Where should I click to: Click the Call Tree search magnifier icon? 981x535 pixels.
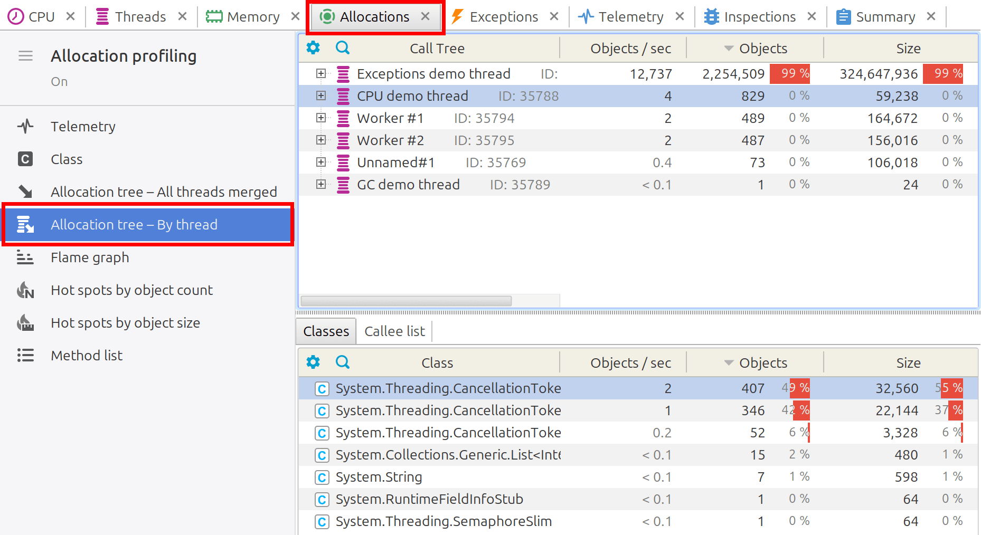[x=343, y=48]
